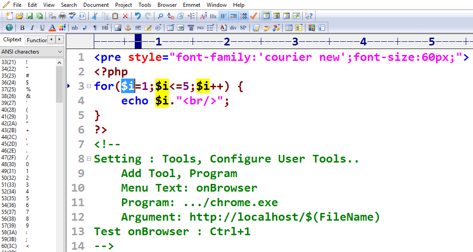
Task: Click the Print printer icon
Action: click(x=62, y=16)
